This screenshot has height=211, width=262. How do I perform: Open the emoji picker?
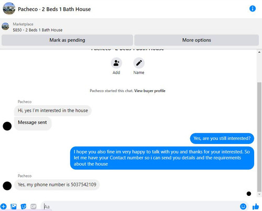[243, 206]
